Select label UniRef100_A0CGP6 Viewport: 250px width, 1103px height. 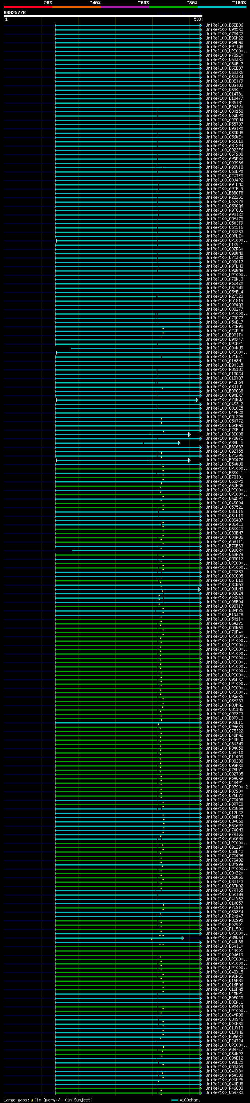point(224,1080)
